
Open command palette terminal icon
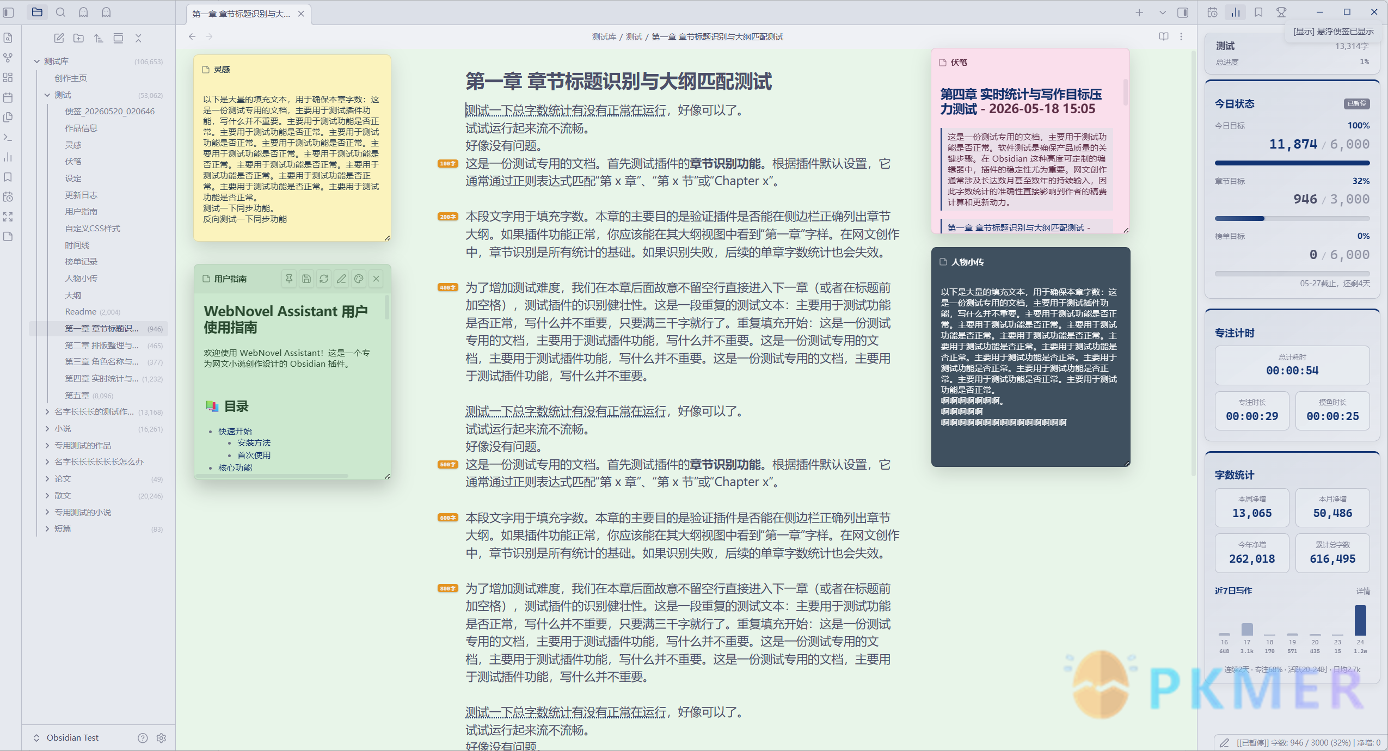coord(8,137)
